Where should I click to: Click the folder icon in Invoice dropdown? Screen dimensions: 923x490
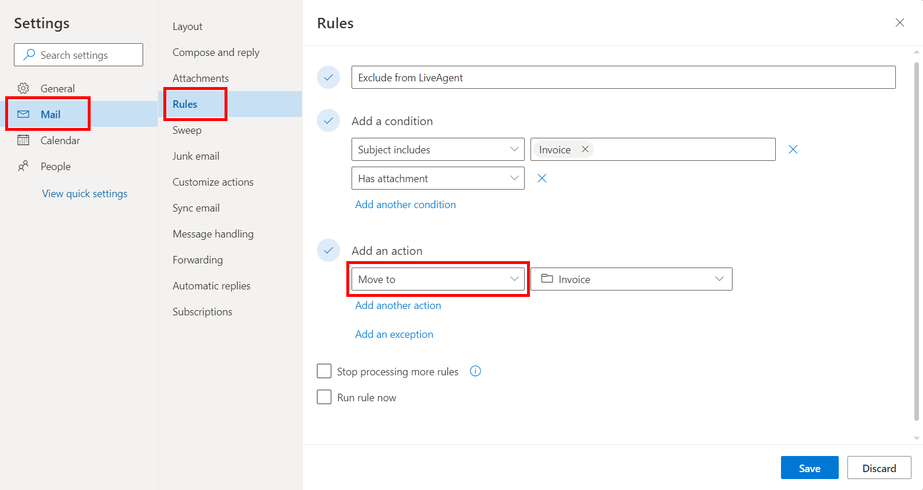tap(547, 279)
